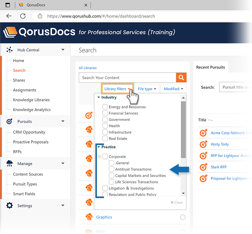Check the Financial Services filter
Screen dimensions: 252x234
pos(105,113)
